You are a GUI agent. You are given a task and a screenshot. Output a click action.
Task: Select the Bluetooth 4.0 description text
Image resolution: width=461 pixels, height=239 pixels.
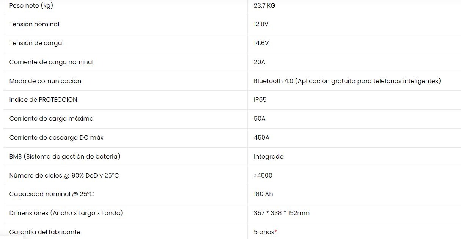coord(347,81)
